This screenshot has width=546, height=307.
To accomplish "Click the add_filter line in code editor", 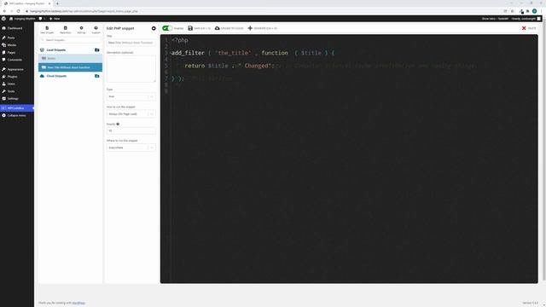I will 253,53.
